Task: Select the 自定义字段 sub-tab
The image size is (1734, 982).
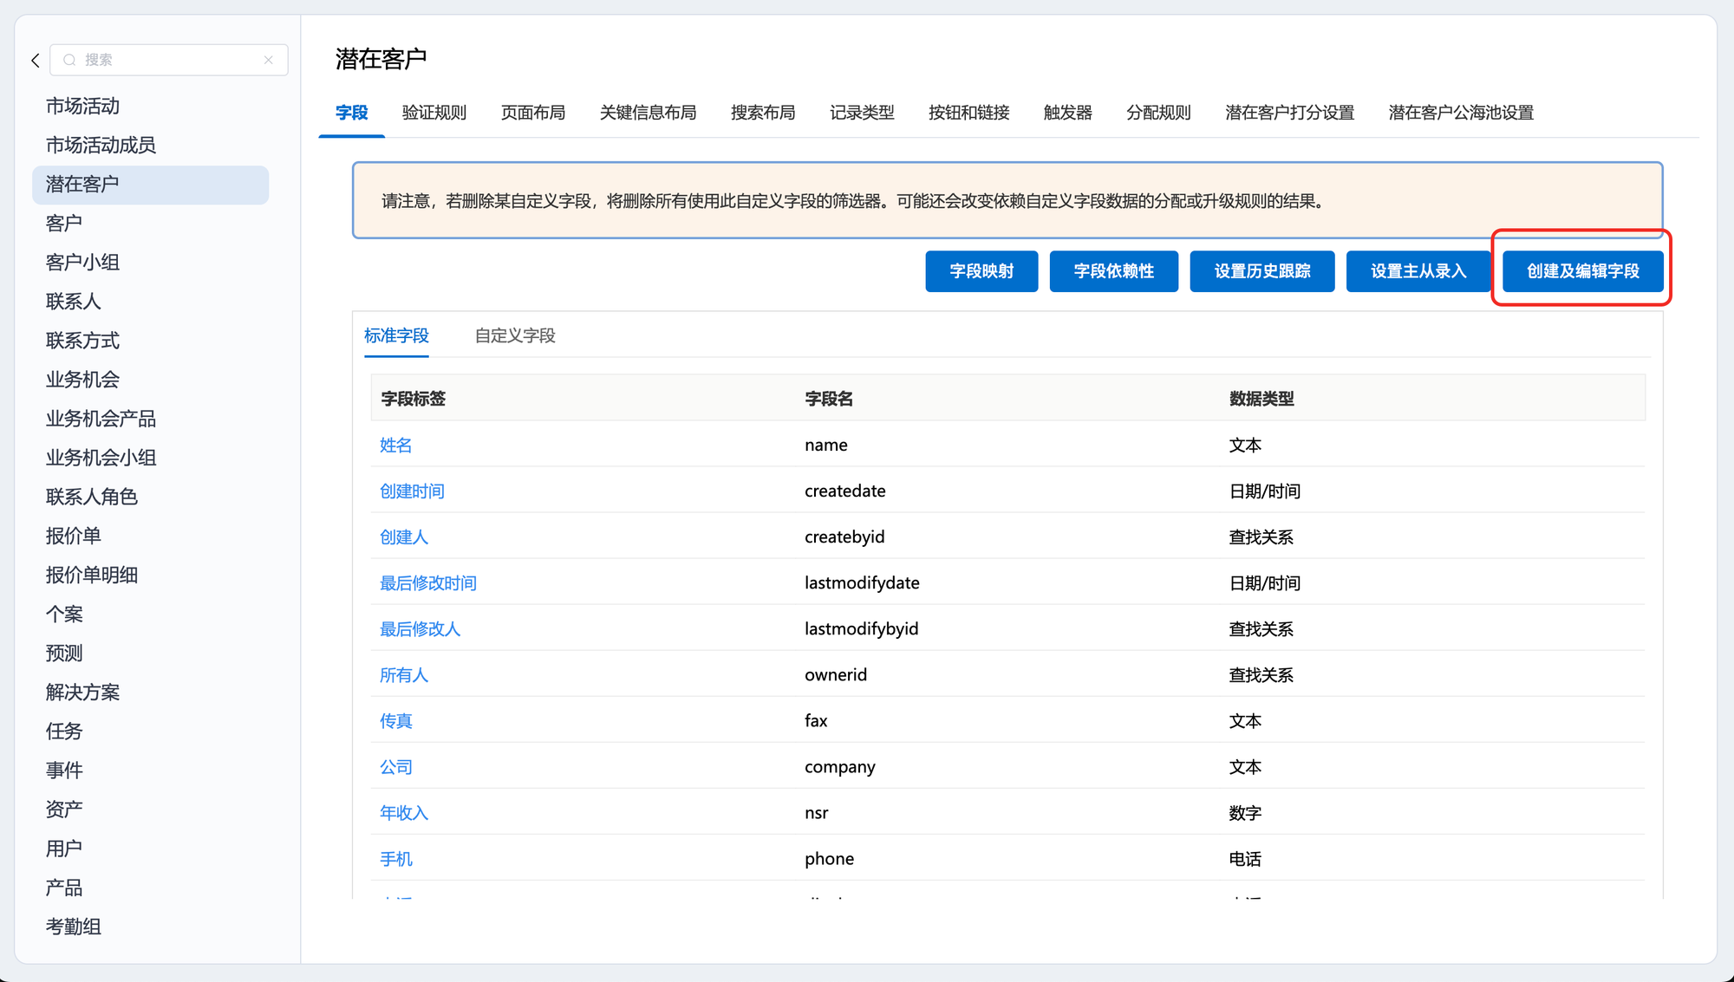Action: point(515,335)
